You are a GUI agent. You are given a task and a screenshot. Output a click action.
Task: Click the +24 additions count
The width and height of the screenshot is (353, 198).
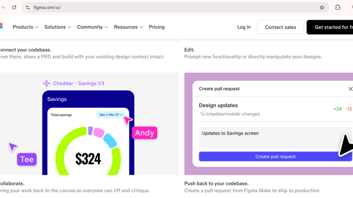click(338, 109)
